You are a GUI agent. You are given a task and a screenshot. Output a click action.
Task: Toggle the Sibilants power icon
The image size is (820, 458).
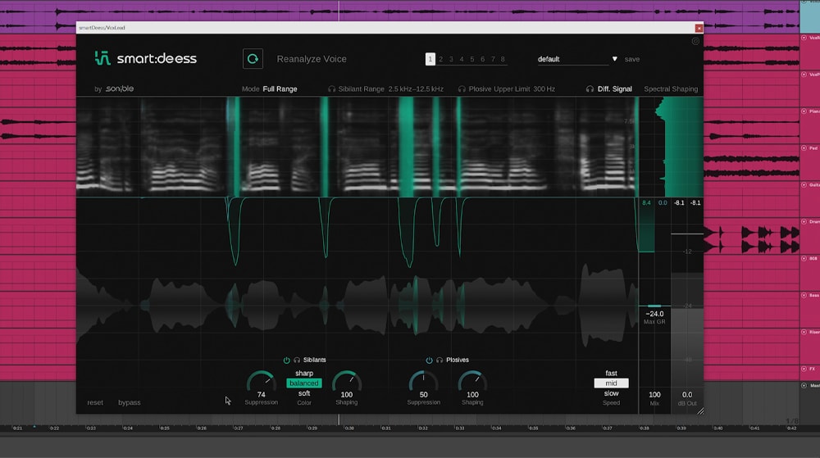(286, 361)
